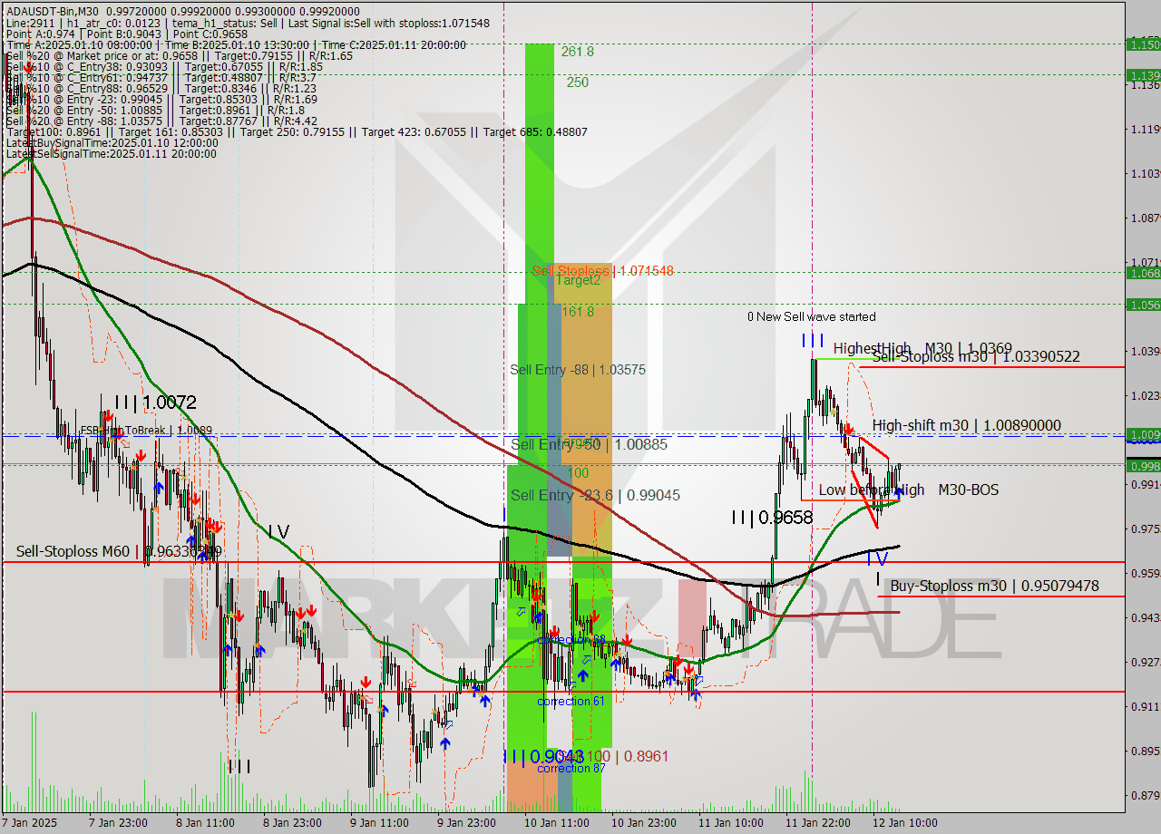
Task: Click the 'I I I | 0.9043' wave label
Action: (x=543, y=756)
